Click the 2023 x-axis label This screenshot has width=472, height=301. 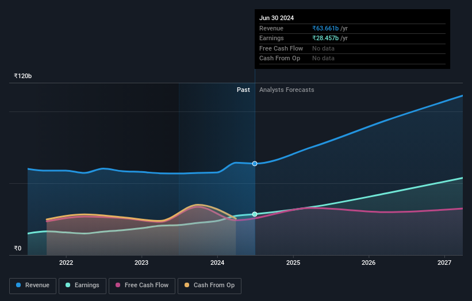pyautogui.click(x=141, y=263)
